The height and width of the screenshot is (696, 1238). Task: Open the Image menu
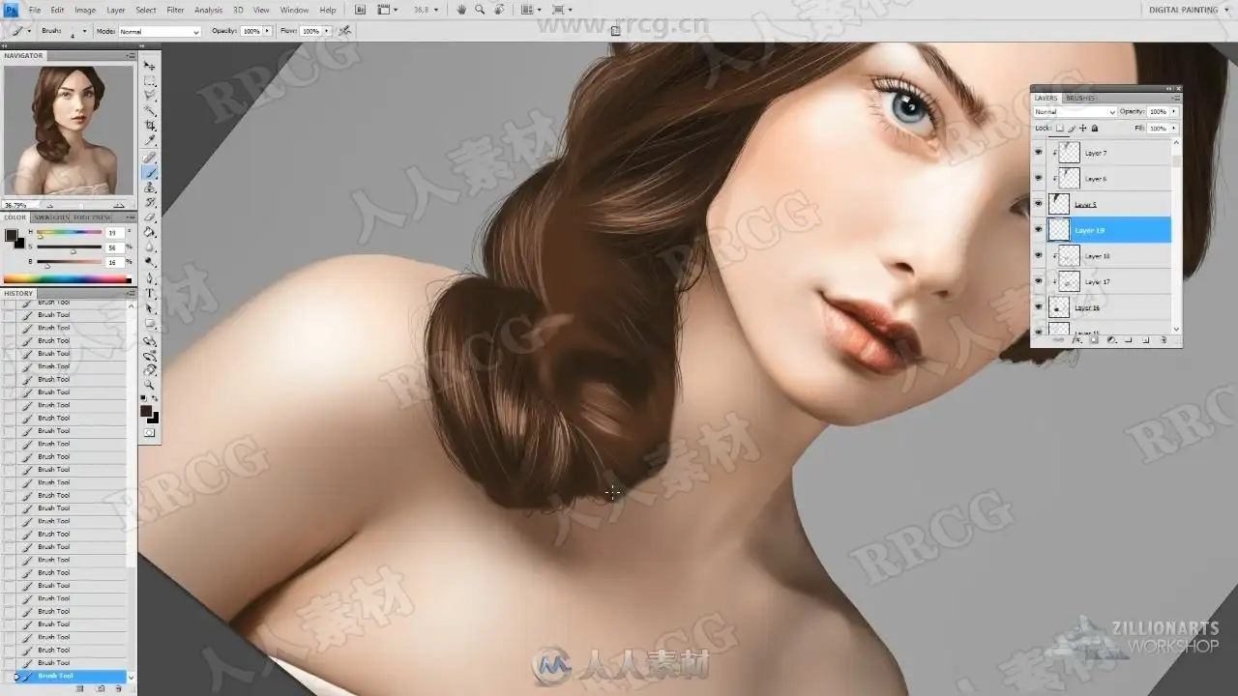[x=85, y=10]
